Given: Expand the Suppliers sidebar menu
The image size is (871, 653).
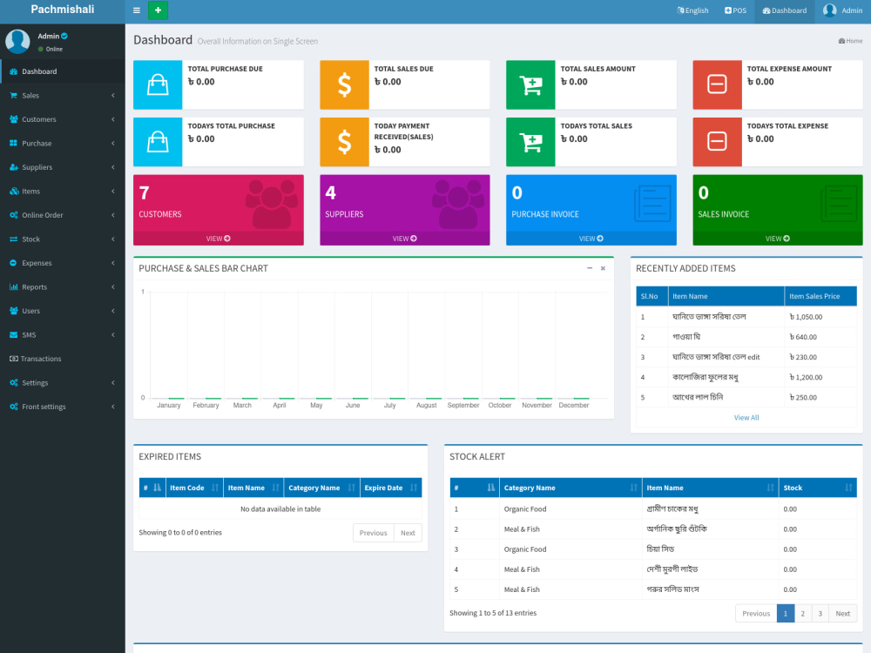Looking at the screenshot, I should click(62, 167).
